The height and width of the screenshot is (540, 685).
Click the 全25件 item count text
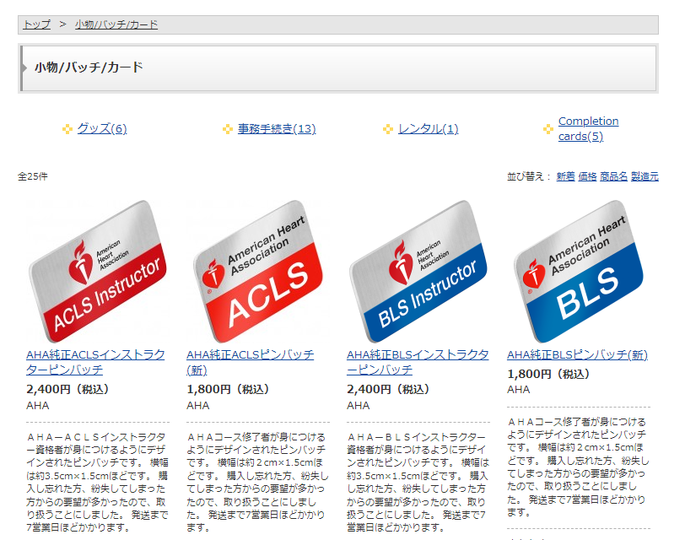[x=33, y=176]
